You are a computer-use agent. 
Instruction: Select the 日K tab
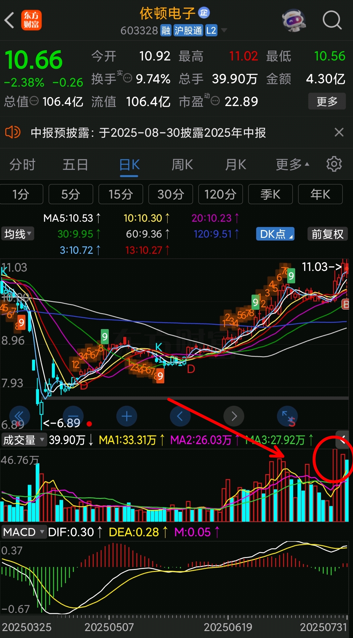[129, 165]
